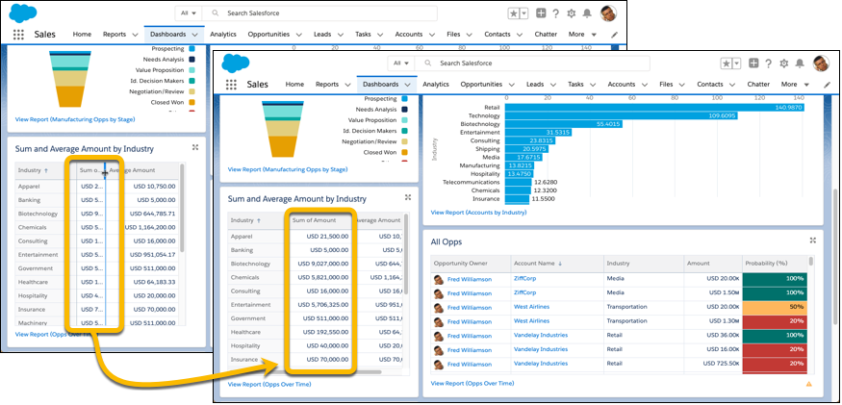
Task: Click Fred Williamson in first All Opps row
Action: [469, 279]
